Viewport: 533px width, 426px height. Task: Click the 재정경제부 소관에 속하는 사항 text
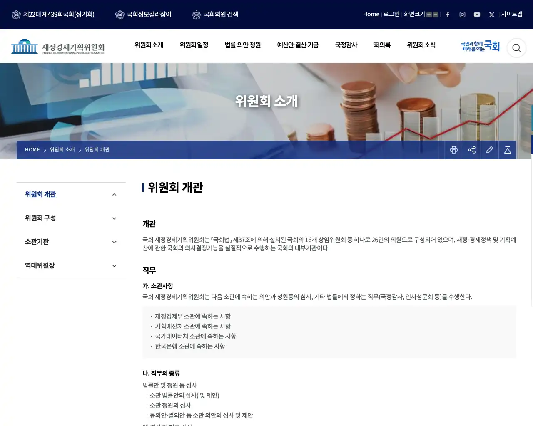tap(193, 316)
